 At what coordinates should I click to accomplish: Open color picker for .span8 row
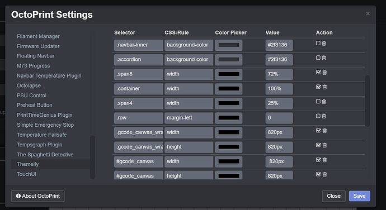point(229,74)
